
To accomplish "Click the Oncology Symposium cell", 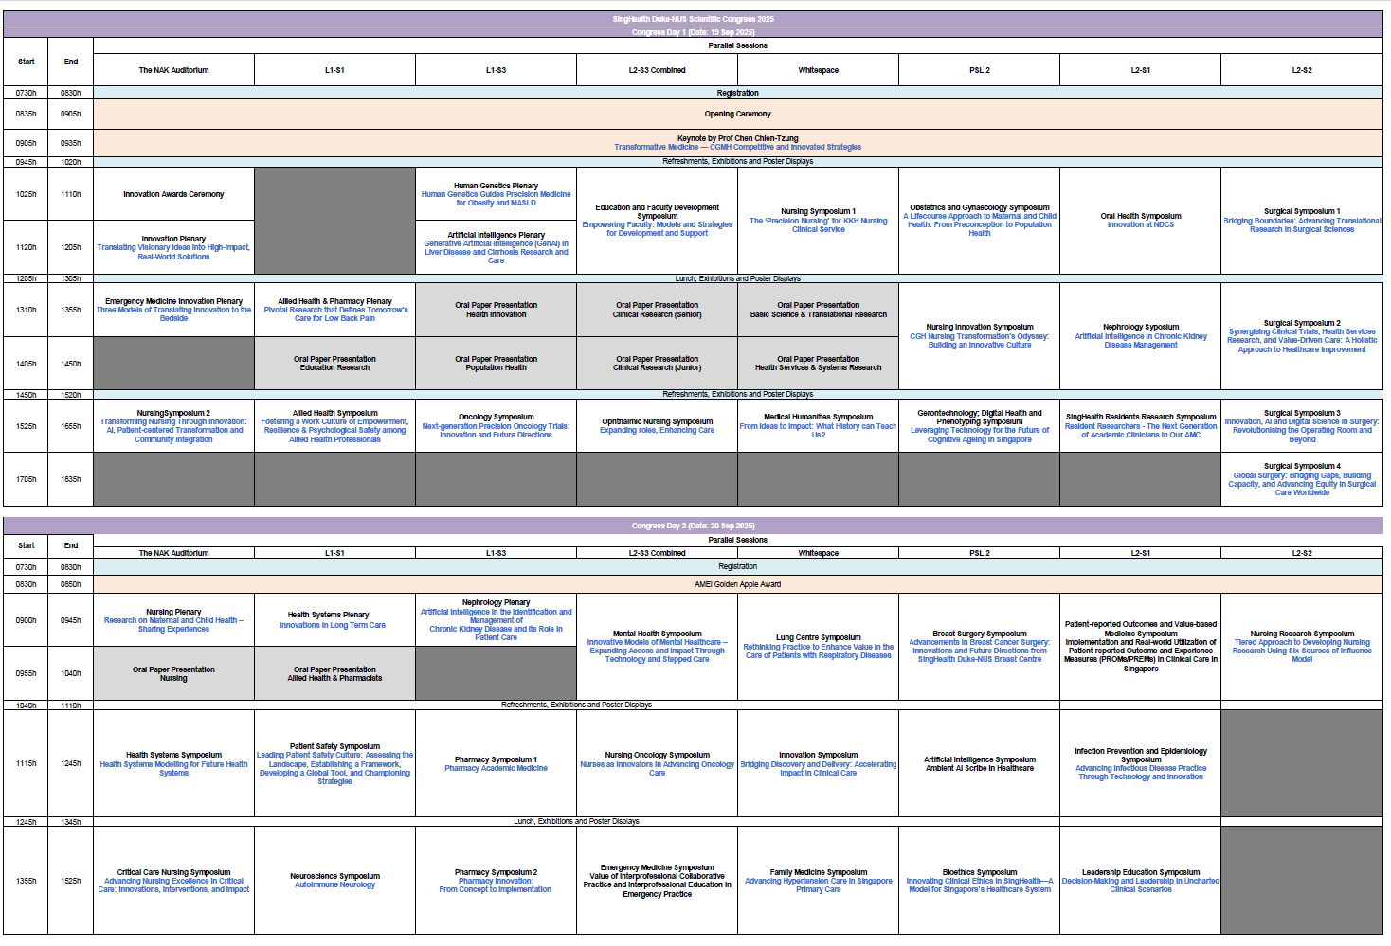I will (496, 426).
